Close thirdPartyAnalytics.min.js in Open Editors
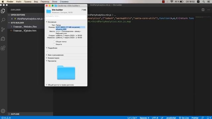Viewport: 212px width, 119px height. pyautogui.click(x=12, y=19)
